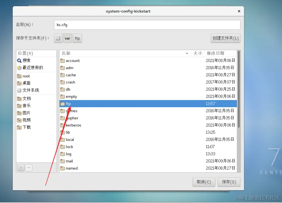The image size is (282, 203).
Task: Open 音乐 in the places sidebar
Action: 36,106
